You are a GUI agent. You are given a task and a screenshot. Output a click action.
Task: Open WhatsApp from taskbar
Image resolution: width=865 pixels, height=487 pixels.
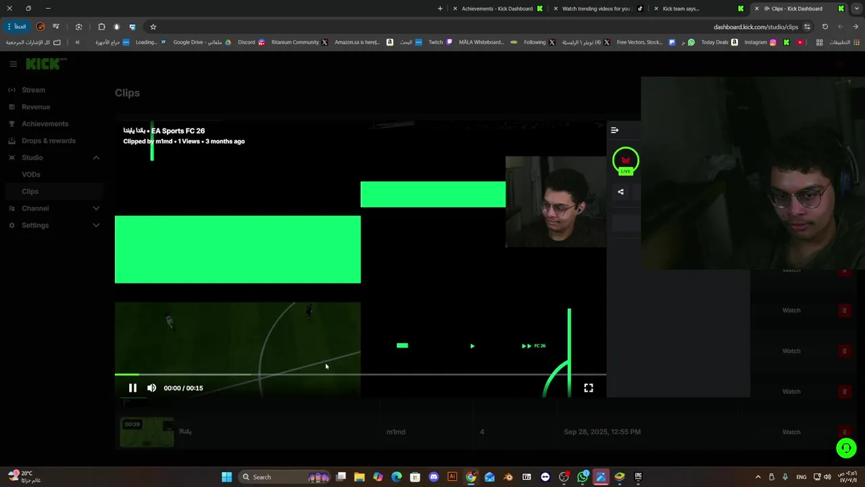[x=583, y=477]
